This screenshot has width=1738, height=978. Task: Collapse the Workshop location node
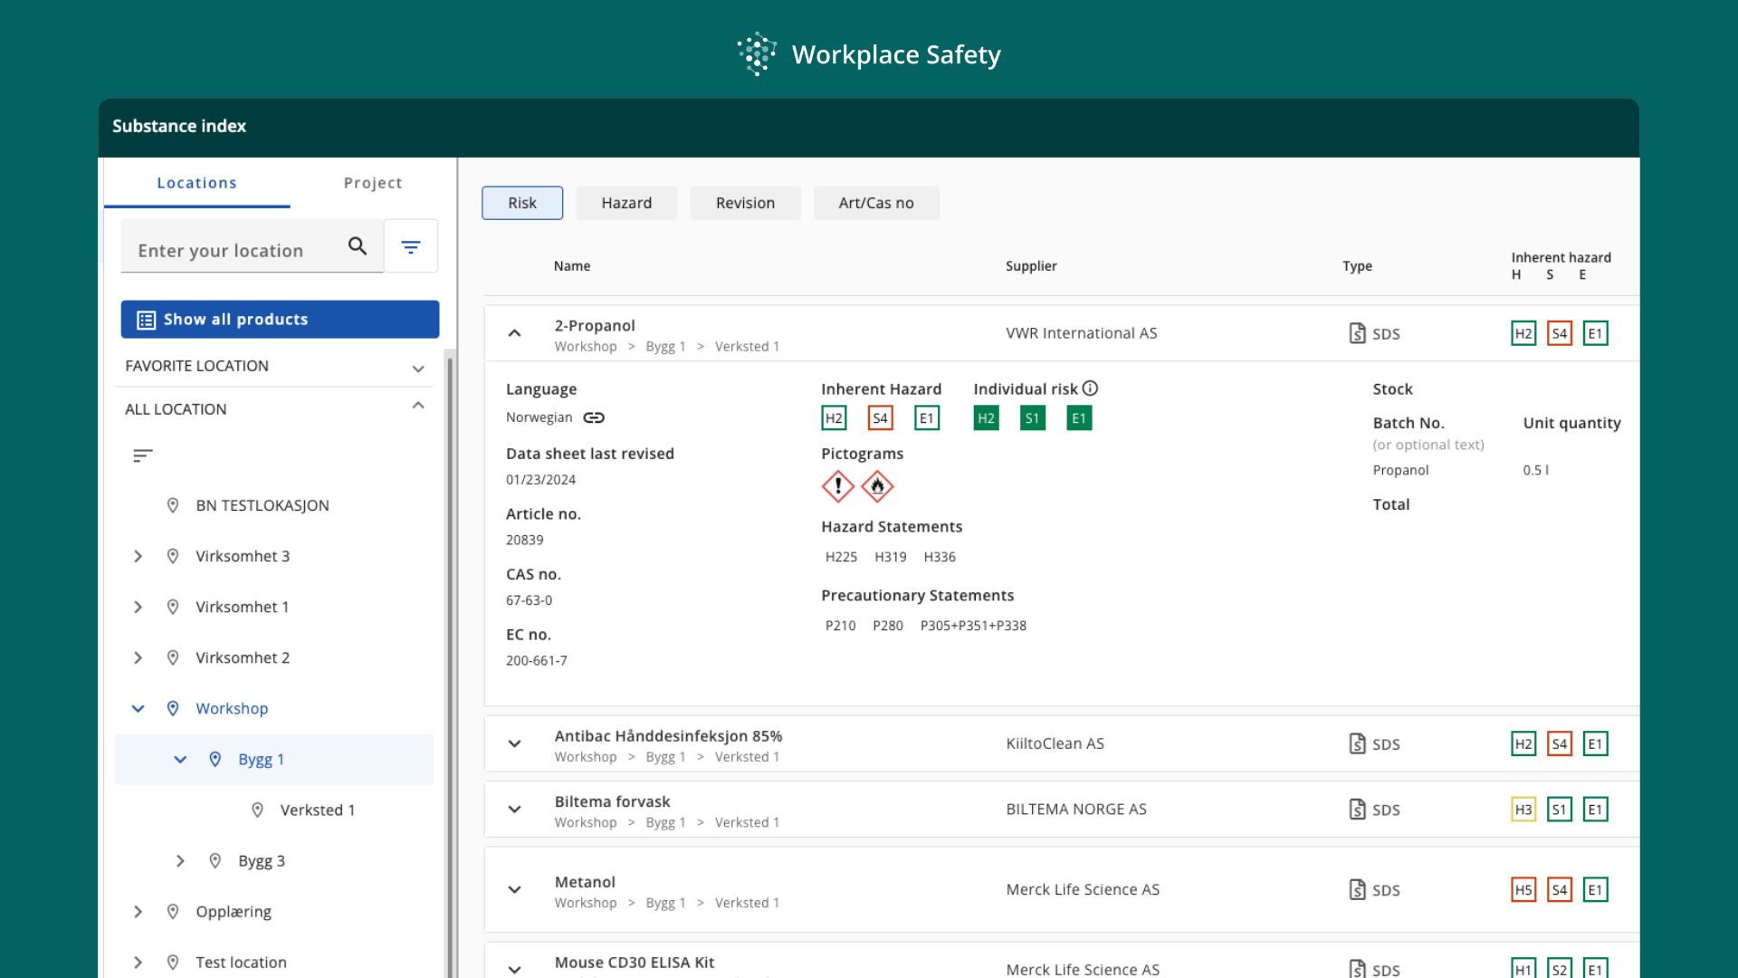(x=138, y=708)
